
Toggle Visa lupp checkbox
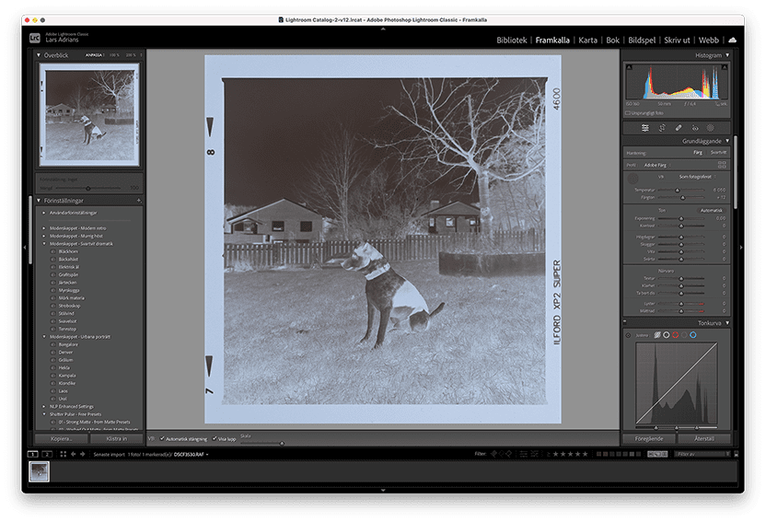(x=215, y=438)
